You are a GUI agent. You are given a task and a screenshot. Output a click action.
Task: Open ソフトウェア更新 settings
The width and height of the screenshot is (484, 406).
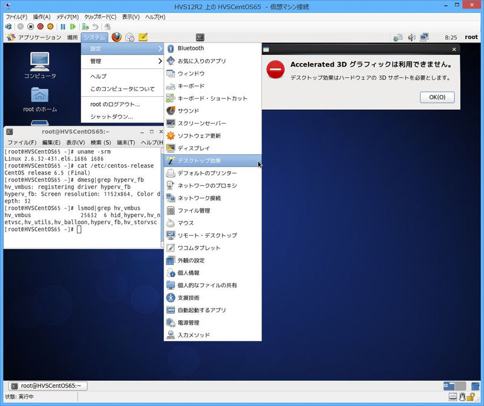click(213, 136)
